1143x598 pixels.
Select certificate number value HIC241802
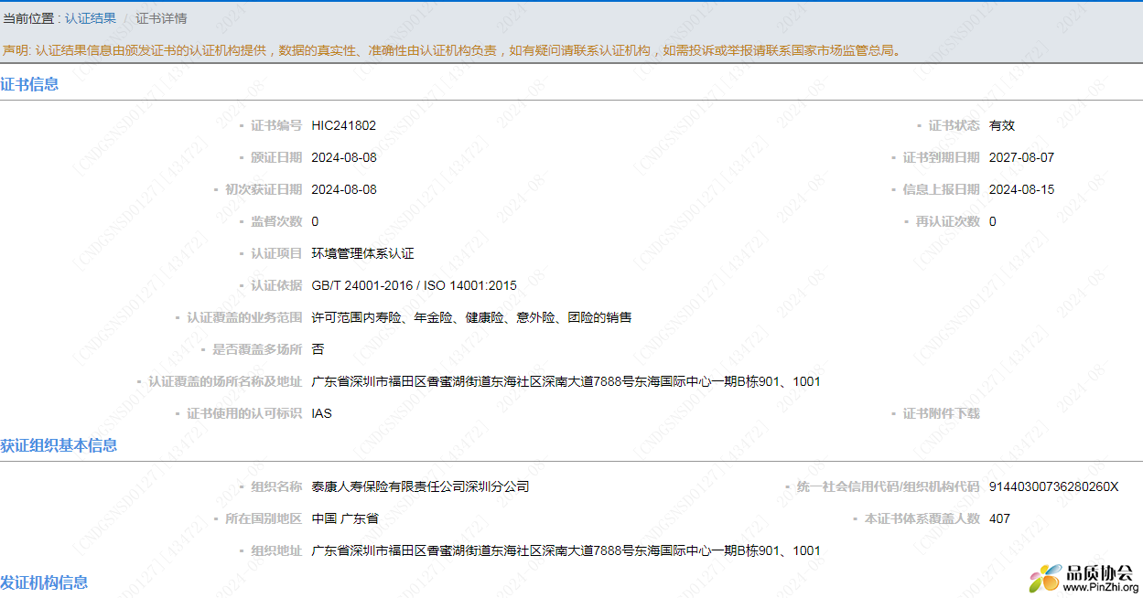343,125
